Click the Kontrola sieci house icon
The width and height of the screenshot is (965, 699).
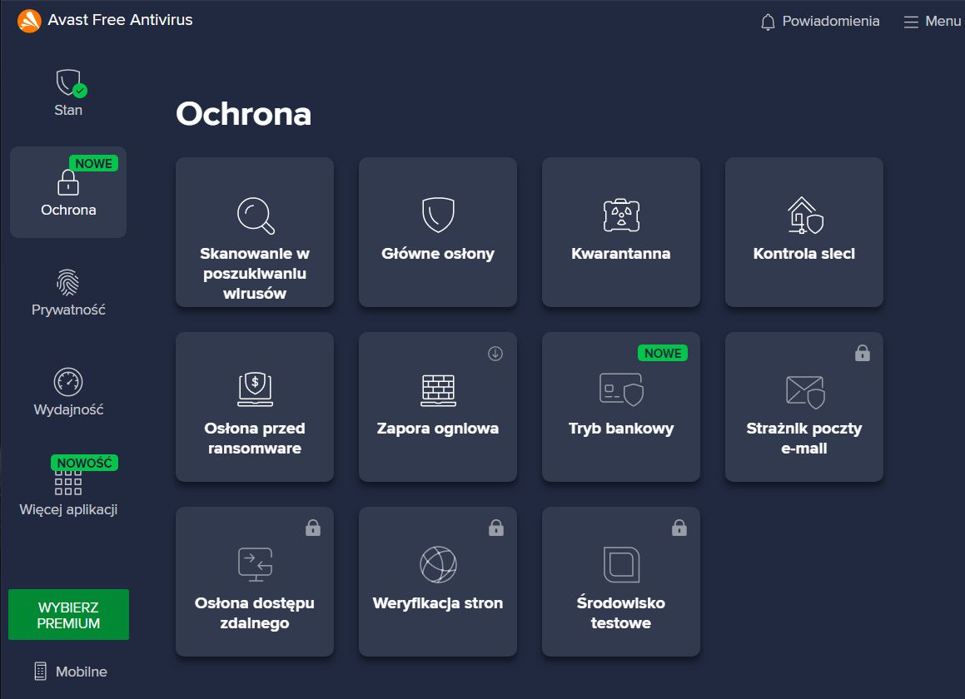[806, 215]
